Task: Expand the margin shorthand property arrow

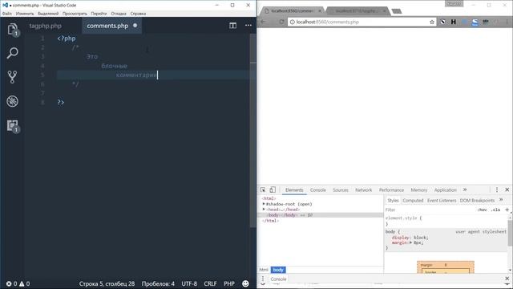Action: (x=410, y=242)
